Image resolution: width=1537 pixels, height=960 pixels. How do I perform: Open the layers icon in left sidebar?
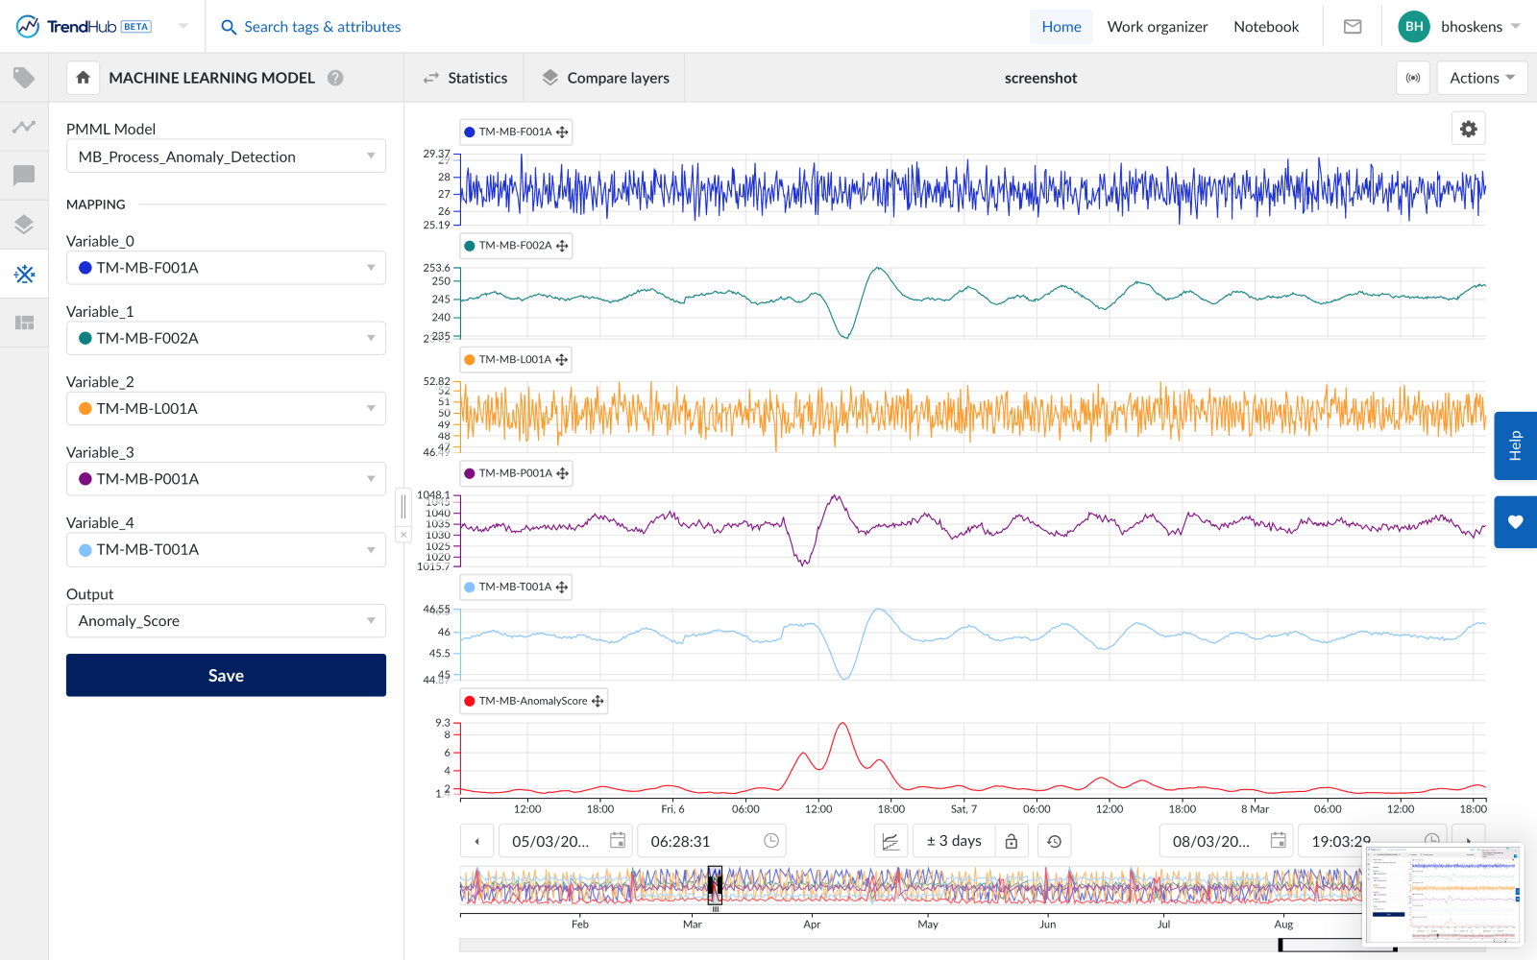[x=24, y=225]
